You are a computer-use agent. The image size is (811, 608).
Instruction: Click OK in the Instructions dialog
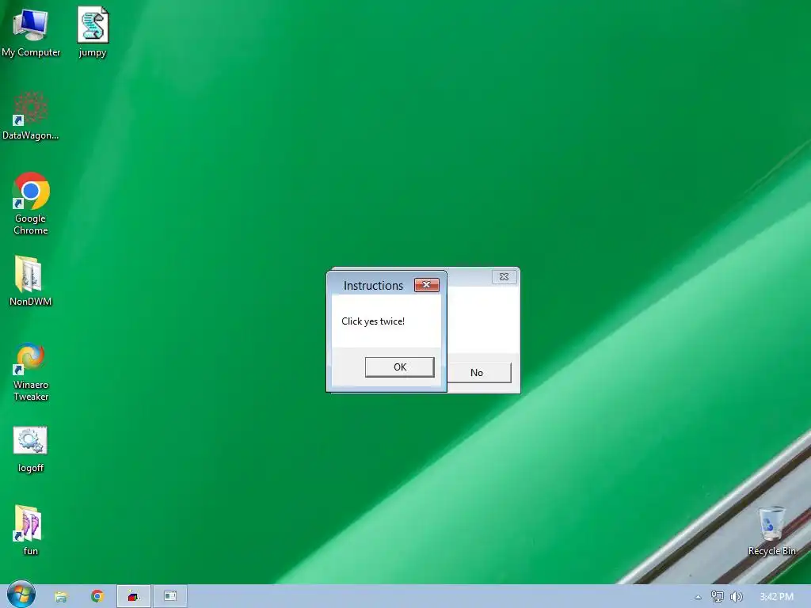pos(399,367)
